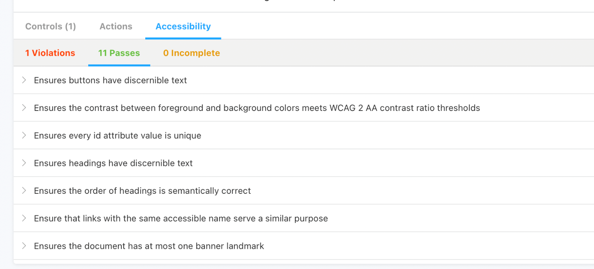Click the 'at most one banner landmark' text
594x269 pixels.
tap(149, 246)
